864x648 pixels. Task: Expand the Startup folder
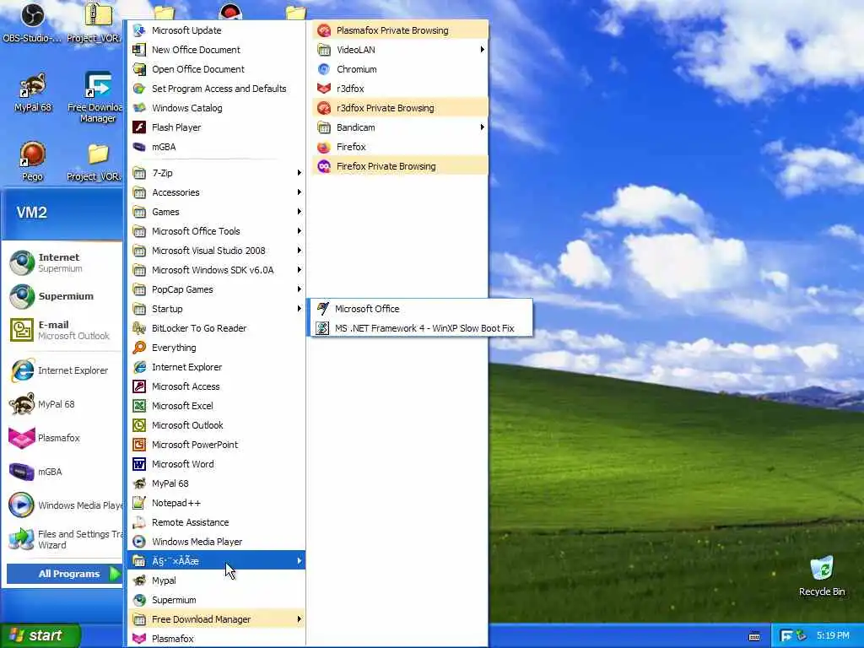(x=217, y=309)
